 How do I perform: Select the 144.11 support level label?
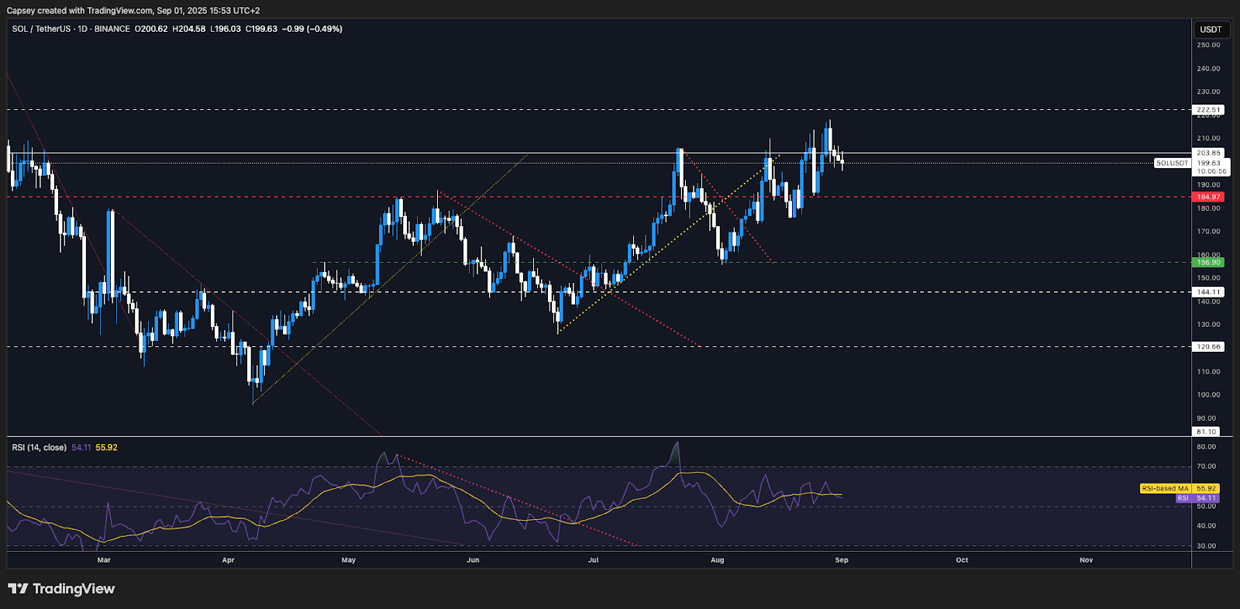point(1208,292)
